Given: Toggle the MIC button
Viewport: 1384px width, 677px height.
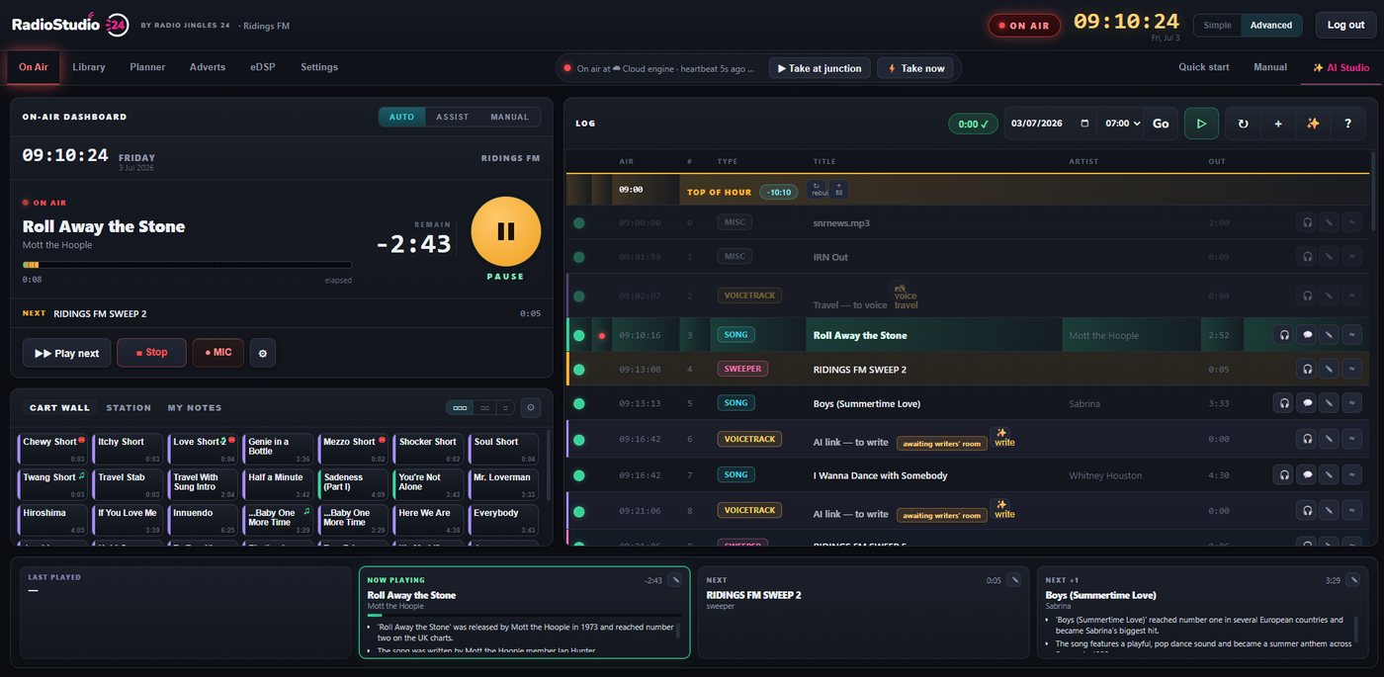Looking at the screenshot, I should [218, 353].
